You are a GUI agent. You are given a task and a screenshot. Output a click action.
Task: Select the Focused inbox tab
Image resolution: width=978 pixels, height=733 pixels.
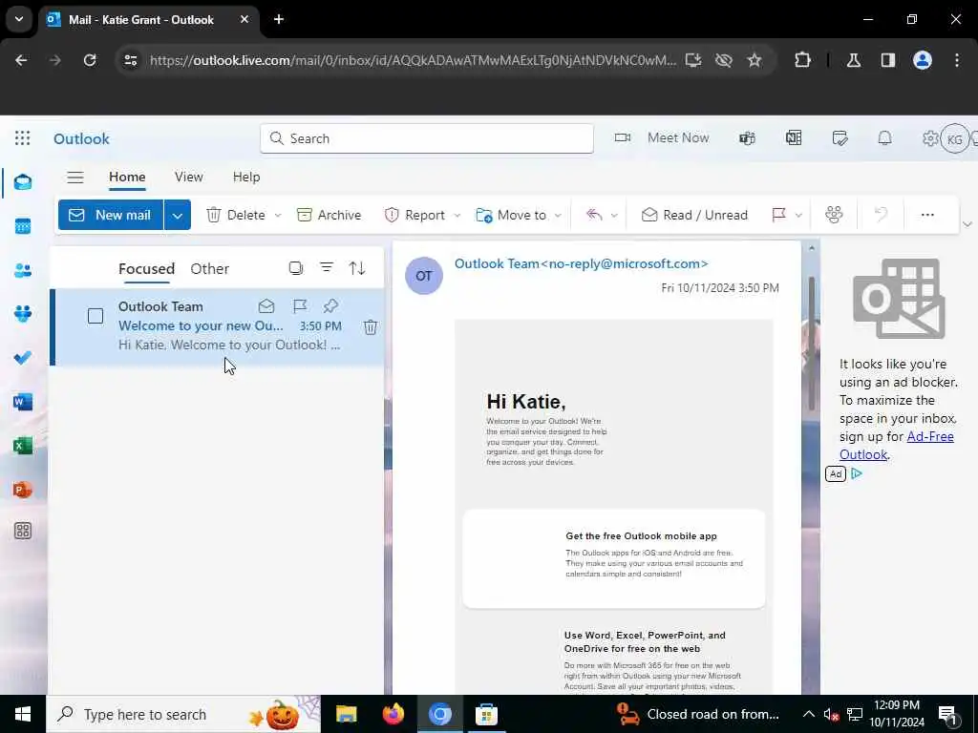pyautogui.click(x=146, y=268)
